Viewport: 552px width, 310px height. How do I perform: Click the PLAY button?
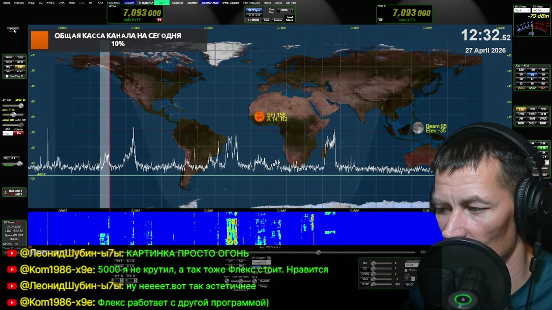coord(20,71)
